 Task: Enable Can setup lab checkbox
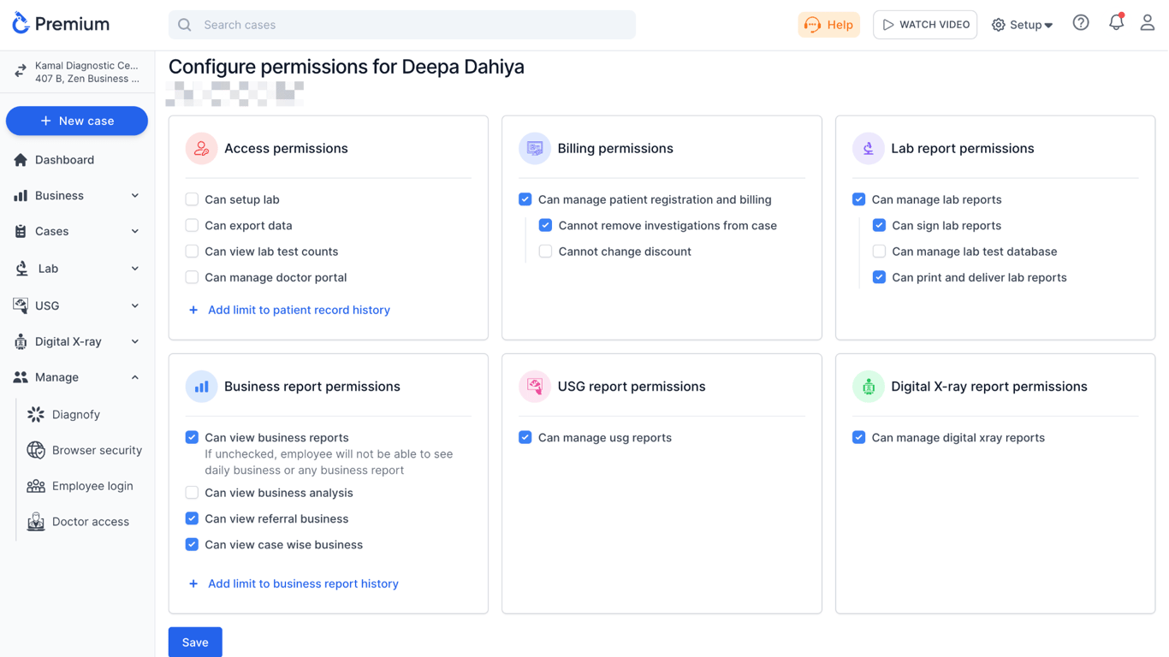192,199
